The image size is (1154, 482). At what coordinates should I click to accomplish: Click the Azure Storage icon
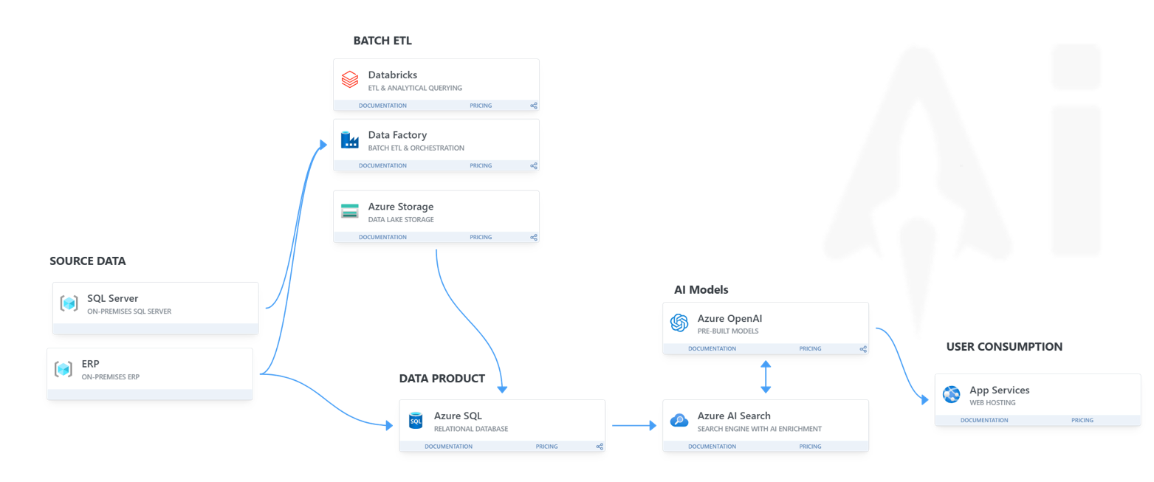tap(350, 211)
